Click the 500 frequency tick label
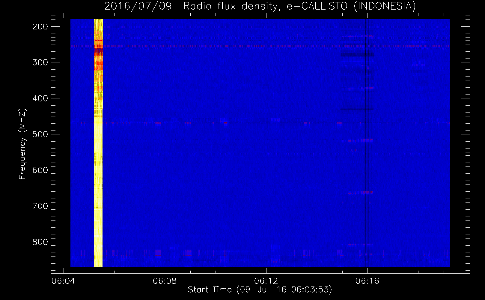This screenshot has height=300, width=485. [x=40, y=134]
